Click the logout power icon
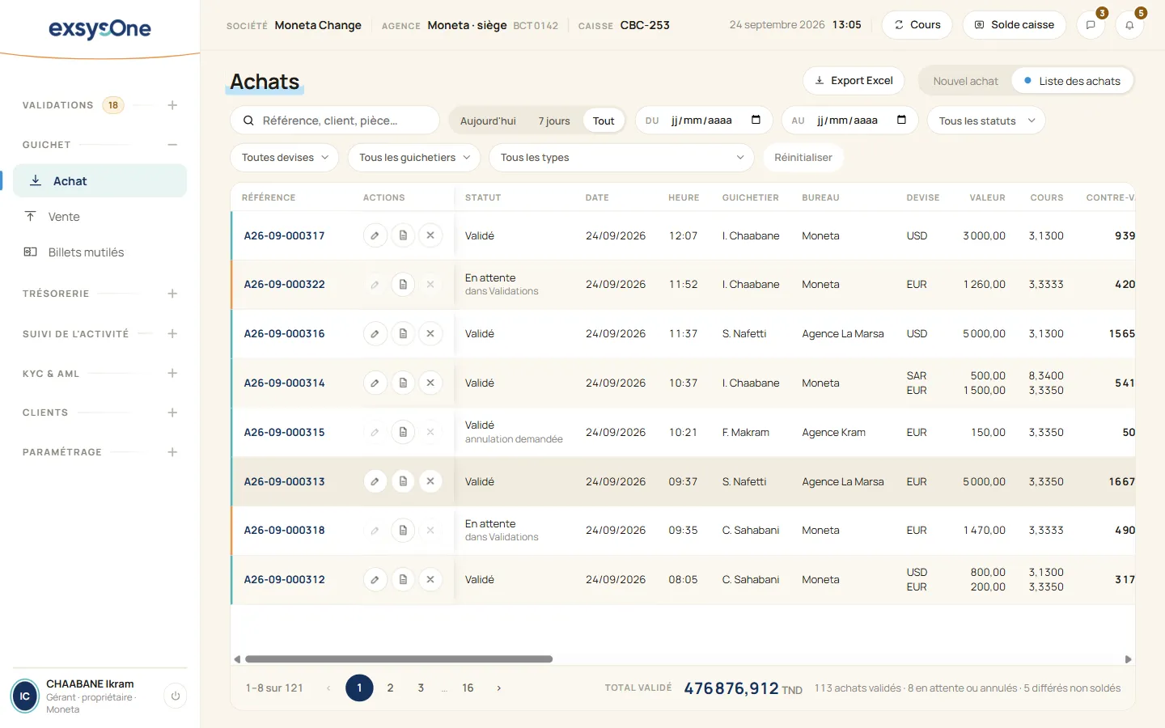 [176, 696]
